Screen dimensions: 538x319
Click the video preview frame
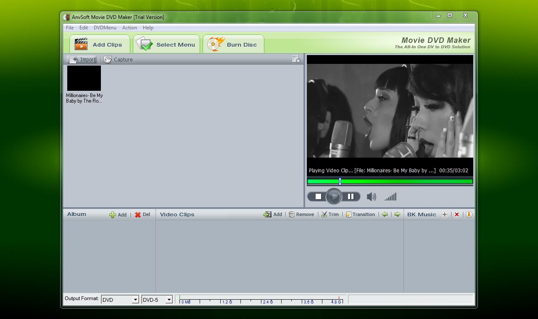pyautogui.click(x=390, y=111)
